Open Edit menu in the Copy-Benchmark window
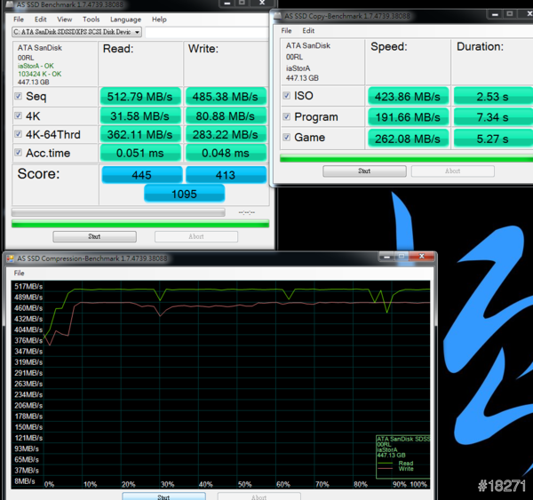 coord(308,30)
